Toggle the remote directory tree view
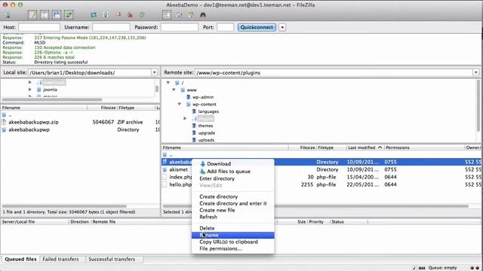 tap(57, 15)
